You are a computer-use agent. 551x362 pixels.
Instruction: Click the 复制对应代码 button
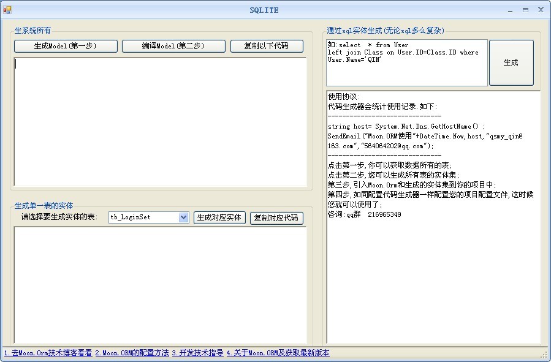276,218
